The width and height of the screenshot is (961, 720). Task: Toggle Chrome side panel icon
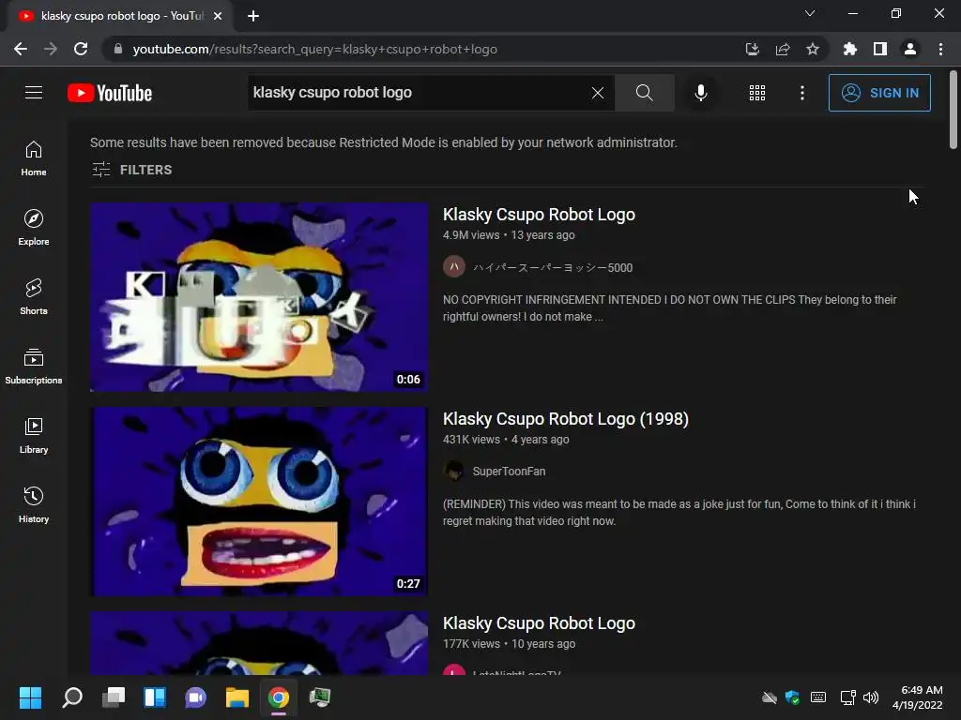pos(880,49)
